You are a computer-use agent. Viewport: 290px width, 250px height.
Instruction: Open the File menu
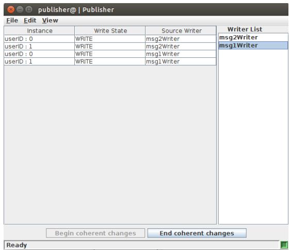click(x=12, y=20)
